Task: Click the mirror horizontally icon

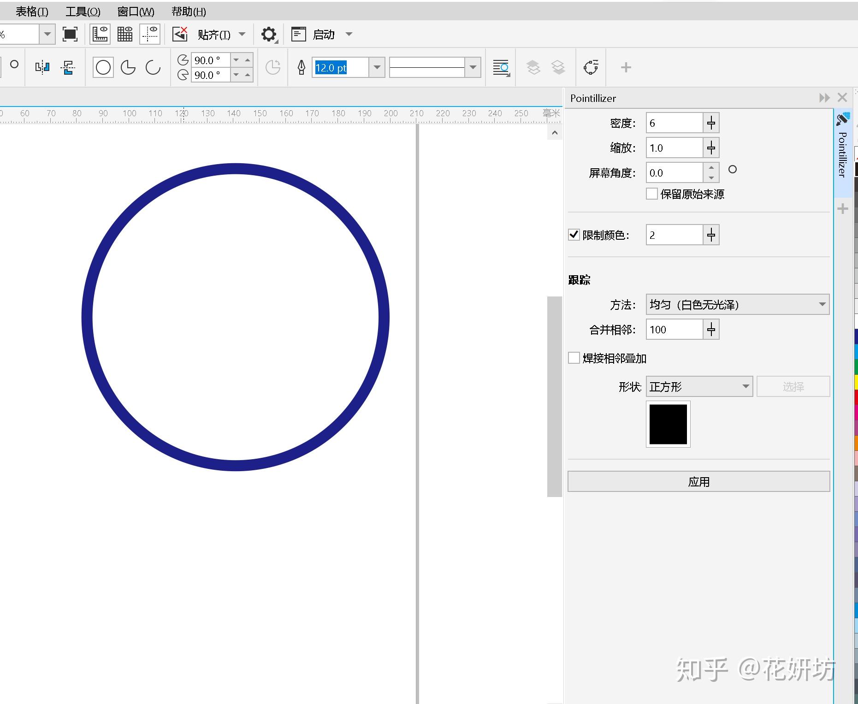Action: pyautogui.click(x=42, y=67)
